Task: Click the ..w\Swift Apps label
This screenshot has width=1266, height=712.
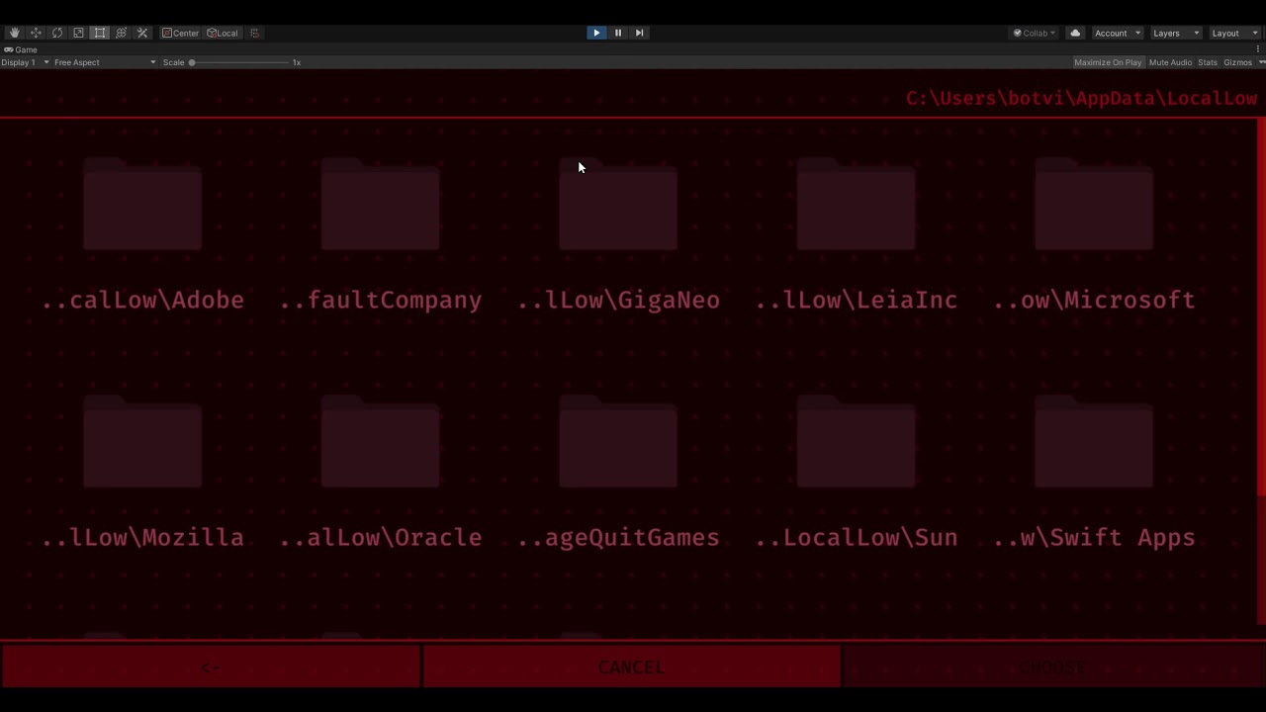Action: click(x=1093, y=538)
